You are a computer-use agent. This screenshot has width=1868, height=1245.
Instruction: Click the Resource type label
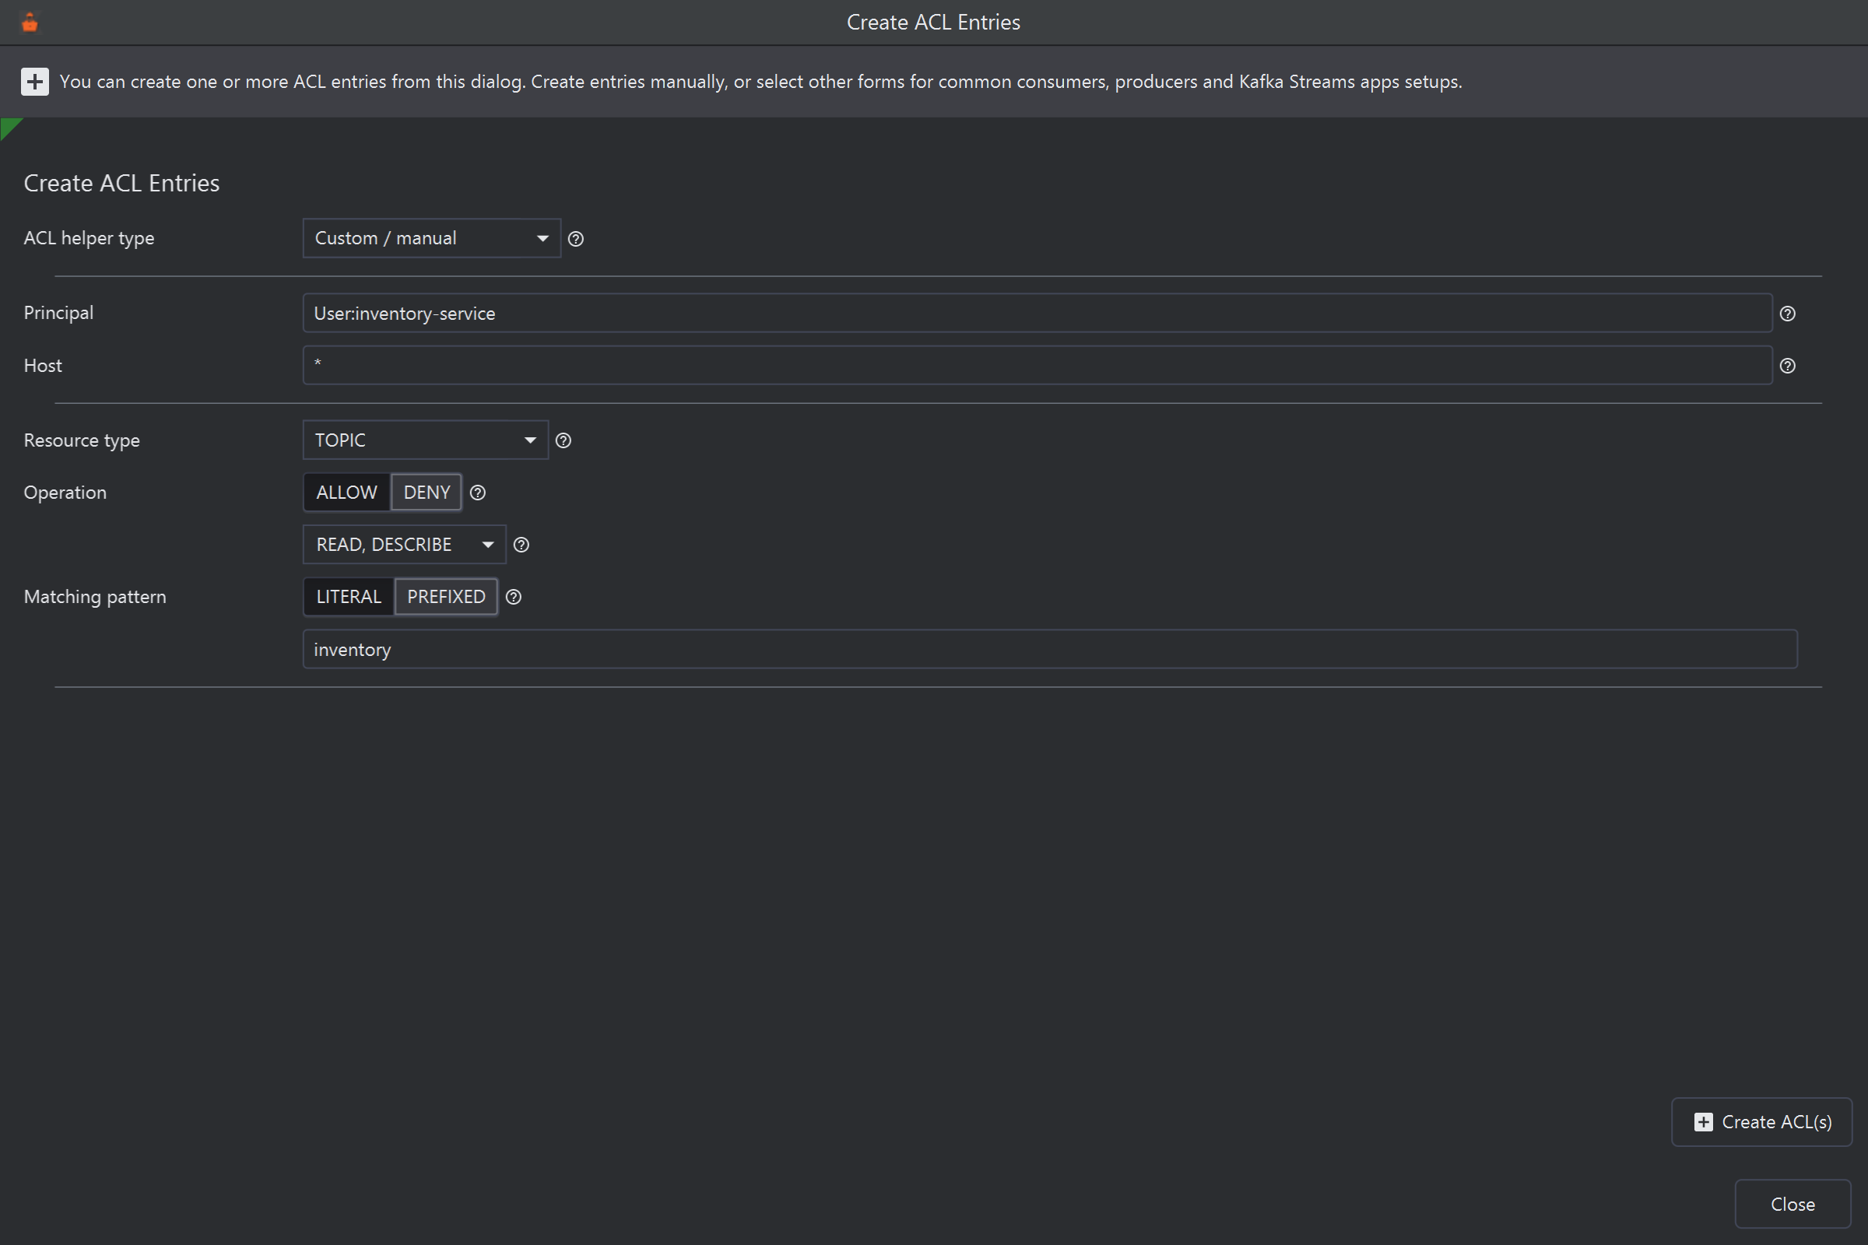click(82, 440)
